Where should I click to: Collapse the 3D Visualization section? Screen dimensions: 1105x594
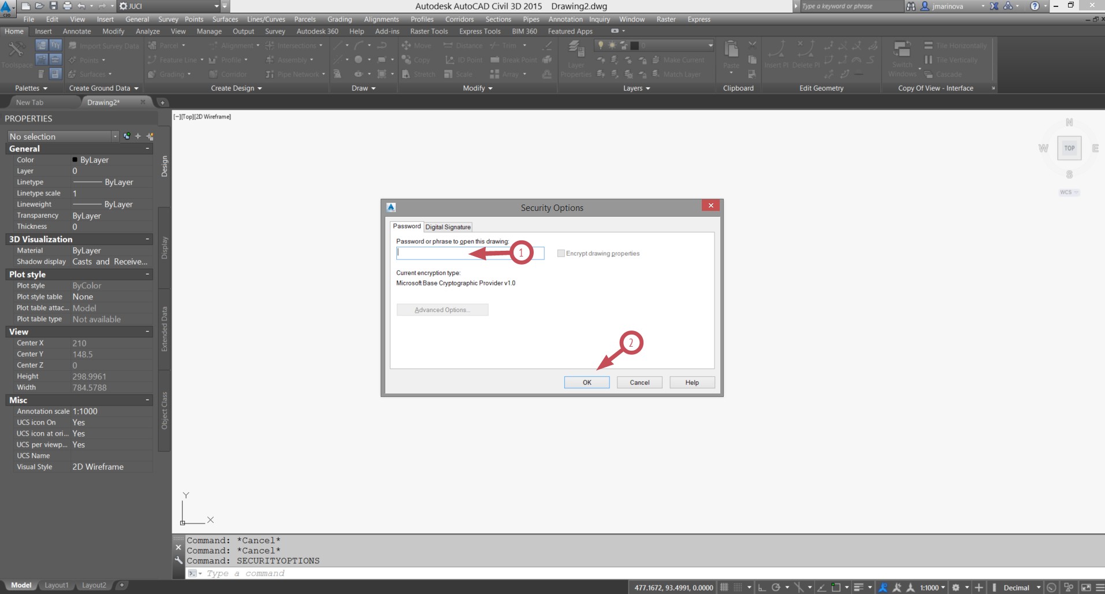coord(147,239)
